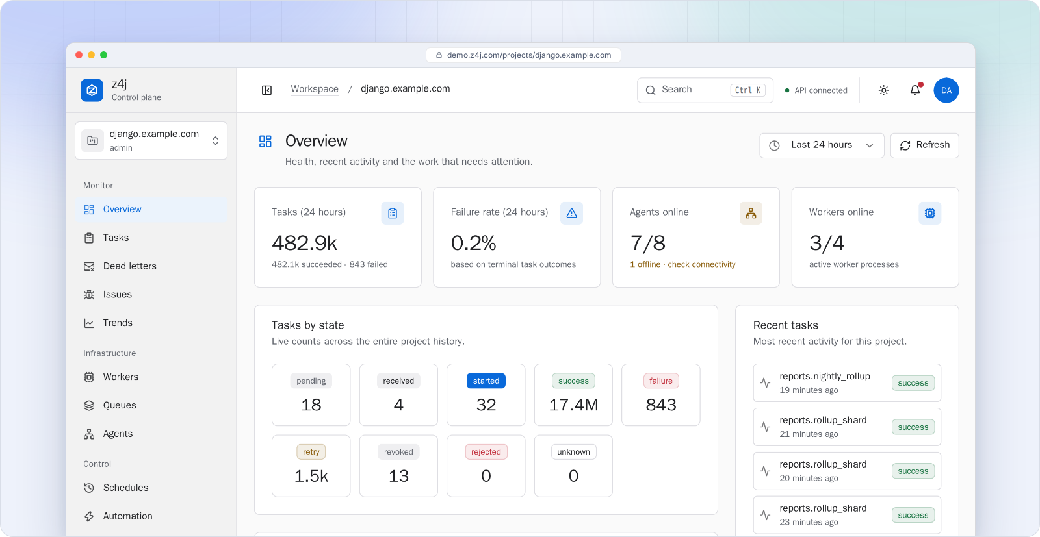Click success badge on 19 minutes ago row
Image resolution: width=1040 pixels, height=537 pixels.
point(913,383)
